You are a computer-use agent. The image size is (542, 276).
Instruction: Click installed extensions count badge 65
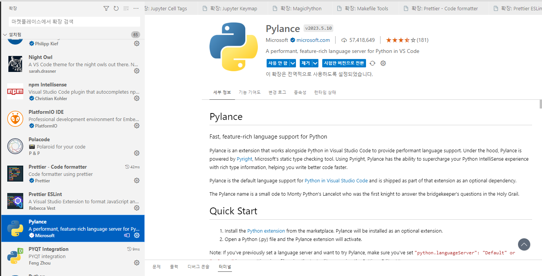[x=135, y=35]
